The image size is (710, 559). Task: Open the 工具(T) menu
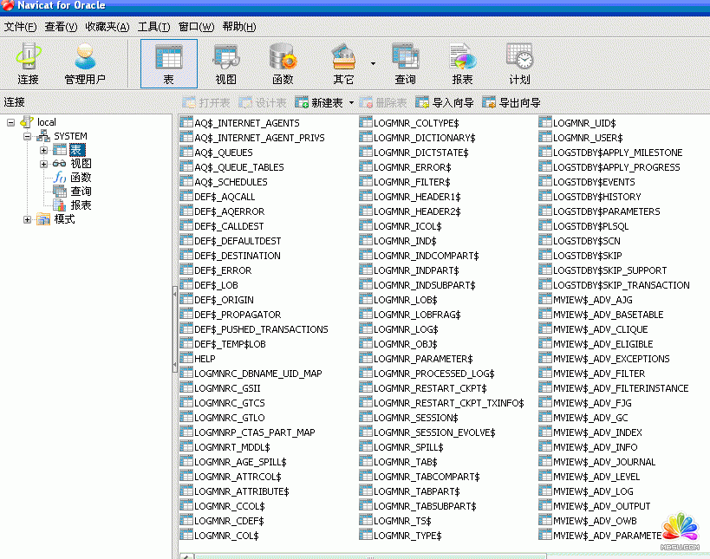tap(153, 27)
